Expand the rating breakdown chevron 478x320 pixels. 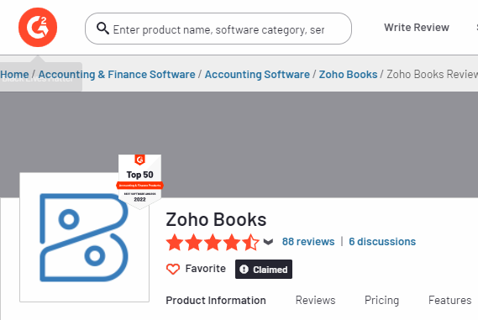pyautogui.click(x=268, y=242)
